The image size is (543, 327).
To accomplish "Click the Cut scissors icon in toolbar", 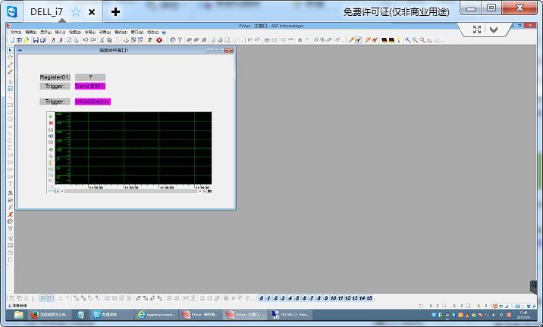I will pyautogui.click(x=102, y=40).
